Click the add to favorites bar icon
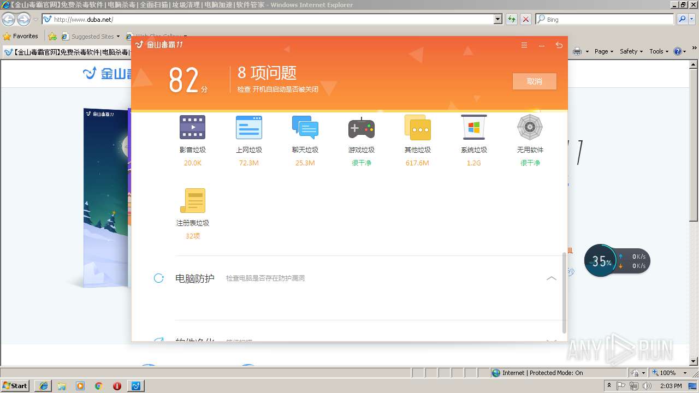Screen dimensions: 699x393 [x=52, y=37]
